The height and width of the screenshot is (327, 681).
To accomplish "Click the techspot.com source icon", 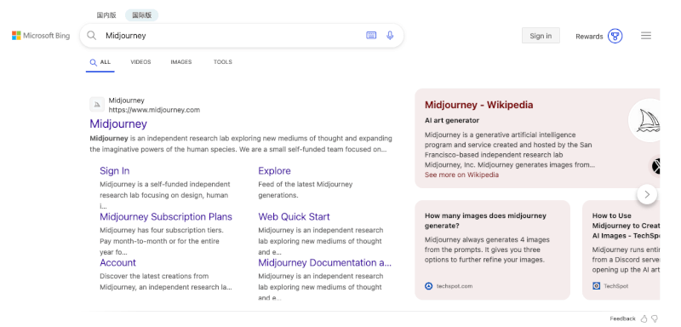I will pyautogui.click(x=429, y=286).
